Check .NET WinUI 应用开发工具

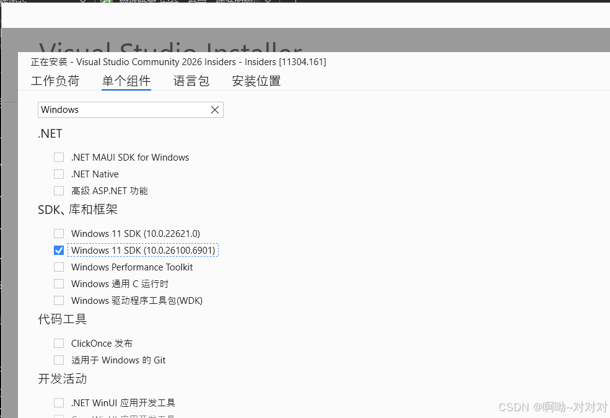click(59, 403)
